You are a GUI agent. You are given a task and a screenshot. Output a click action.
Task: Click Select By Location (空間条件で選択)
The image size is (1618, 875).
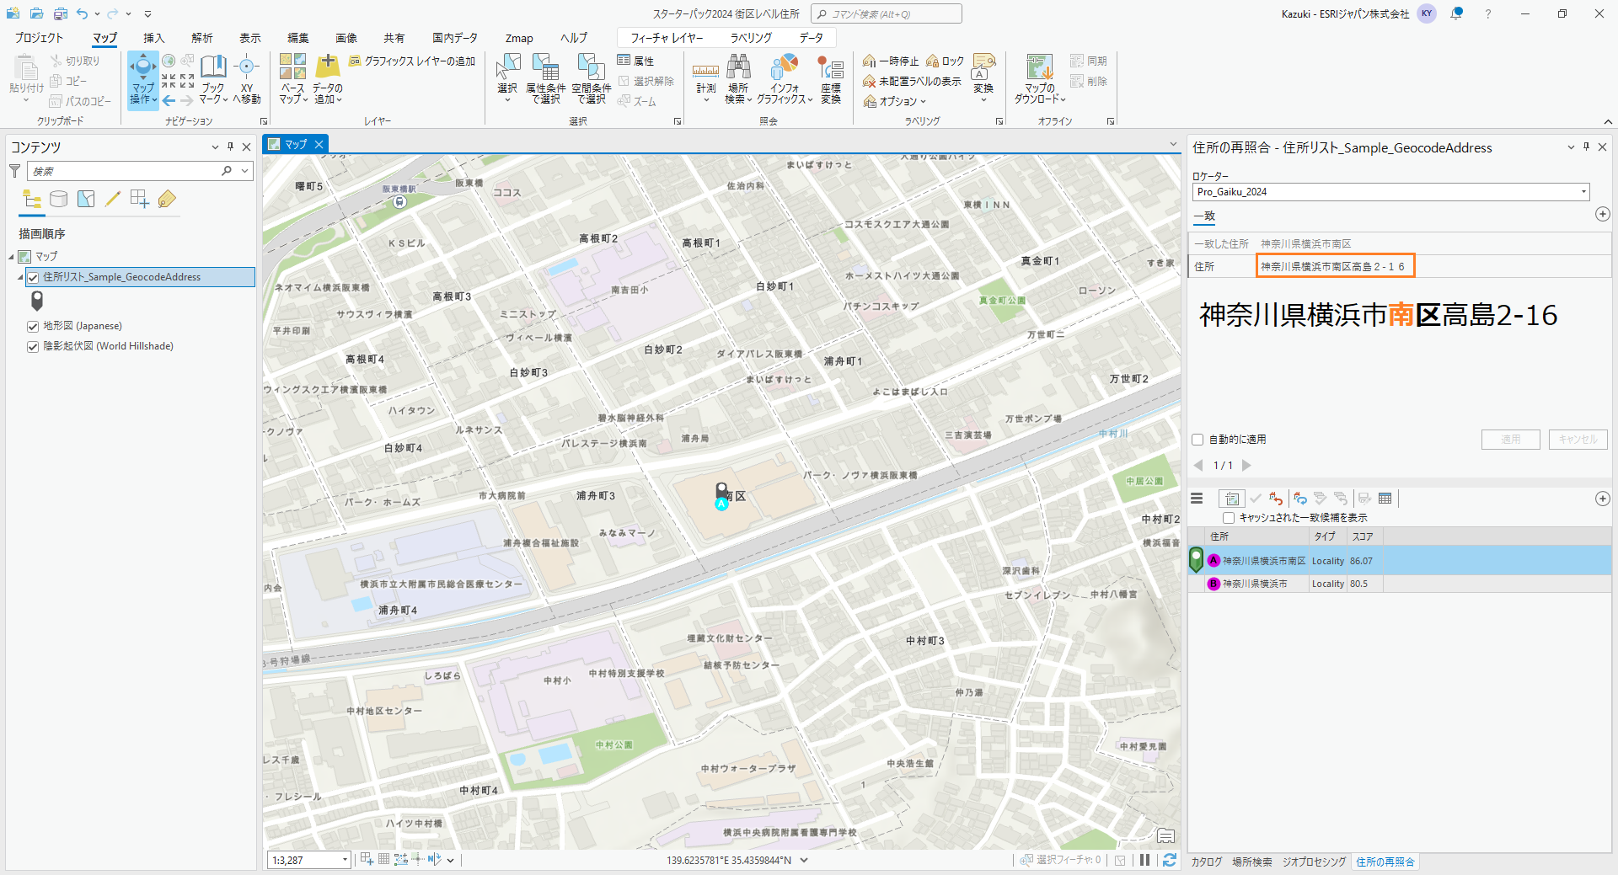coord(591,79)
